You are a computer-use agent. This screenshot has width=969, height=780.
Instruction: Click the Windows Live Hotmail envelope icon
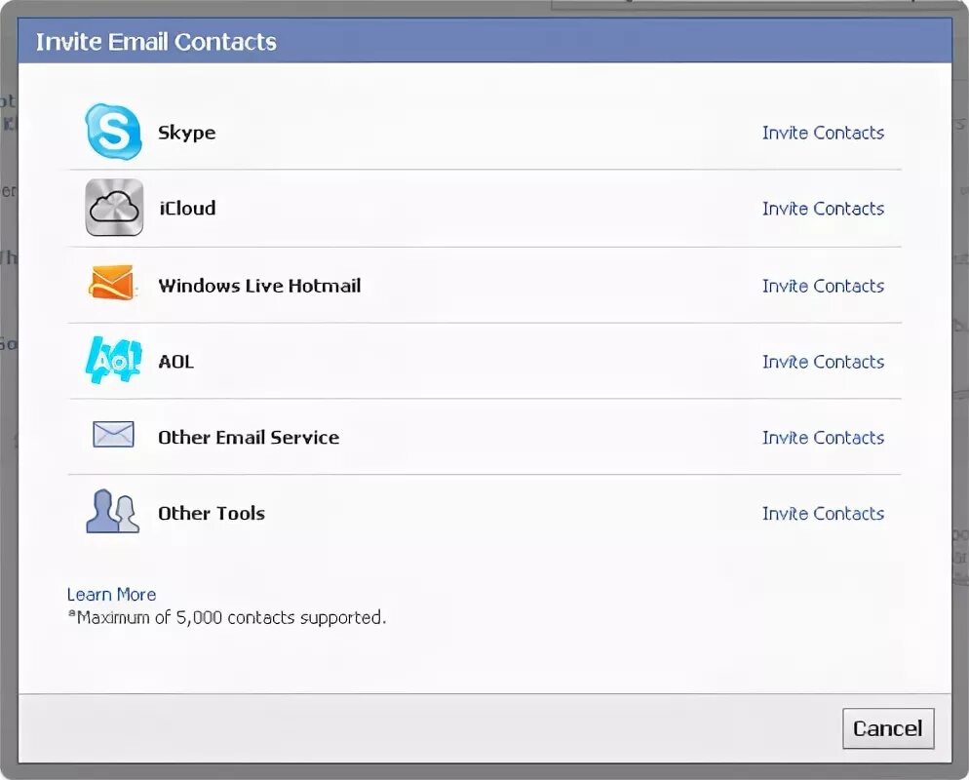[x=112, y=283]
